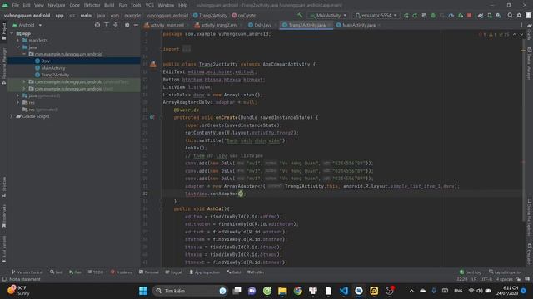This screenshot has width=533, height=299.
Task: Open Visual Studio Code from taskbar
Action: click(x=344, y=291)
